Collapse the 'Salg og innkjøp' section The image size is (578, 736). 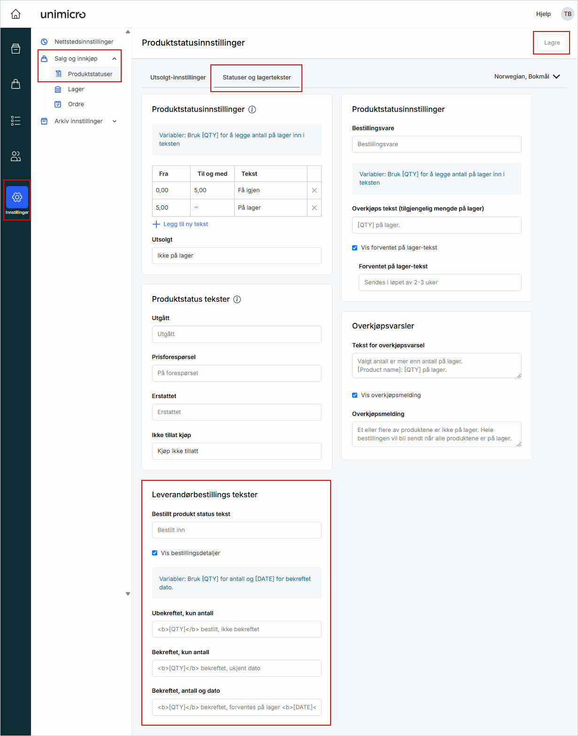click(x=114, y=59)
